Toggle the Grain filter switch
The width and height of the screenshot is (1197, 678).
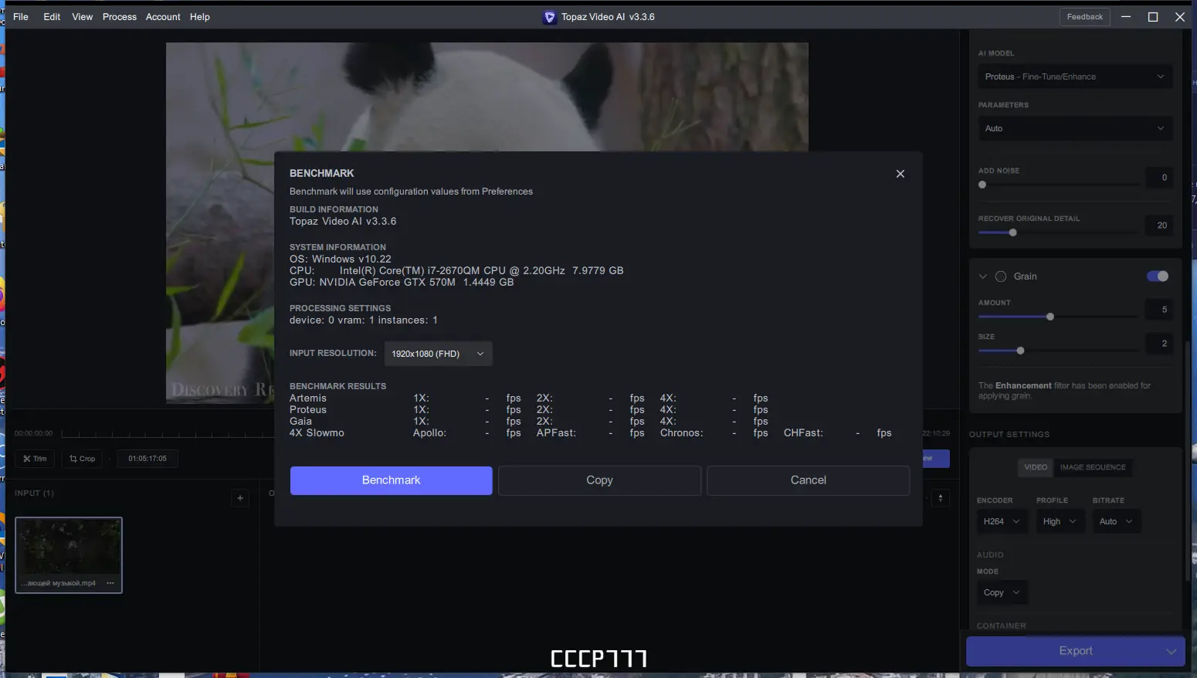(x=1158, y=276)
